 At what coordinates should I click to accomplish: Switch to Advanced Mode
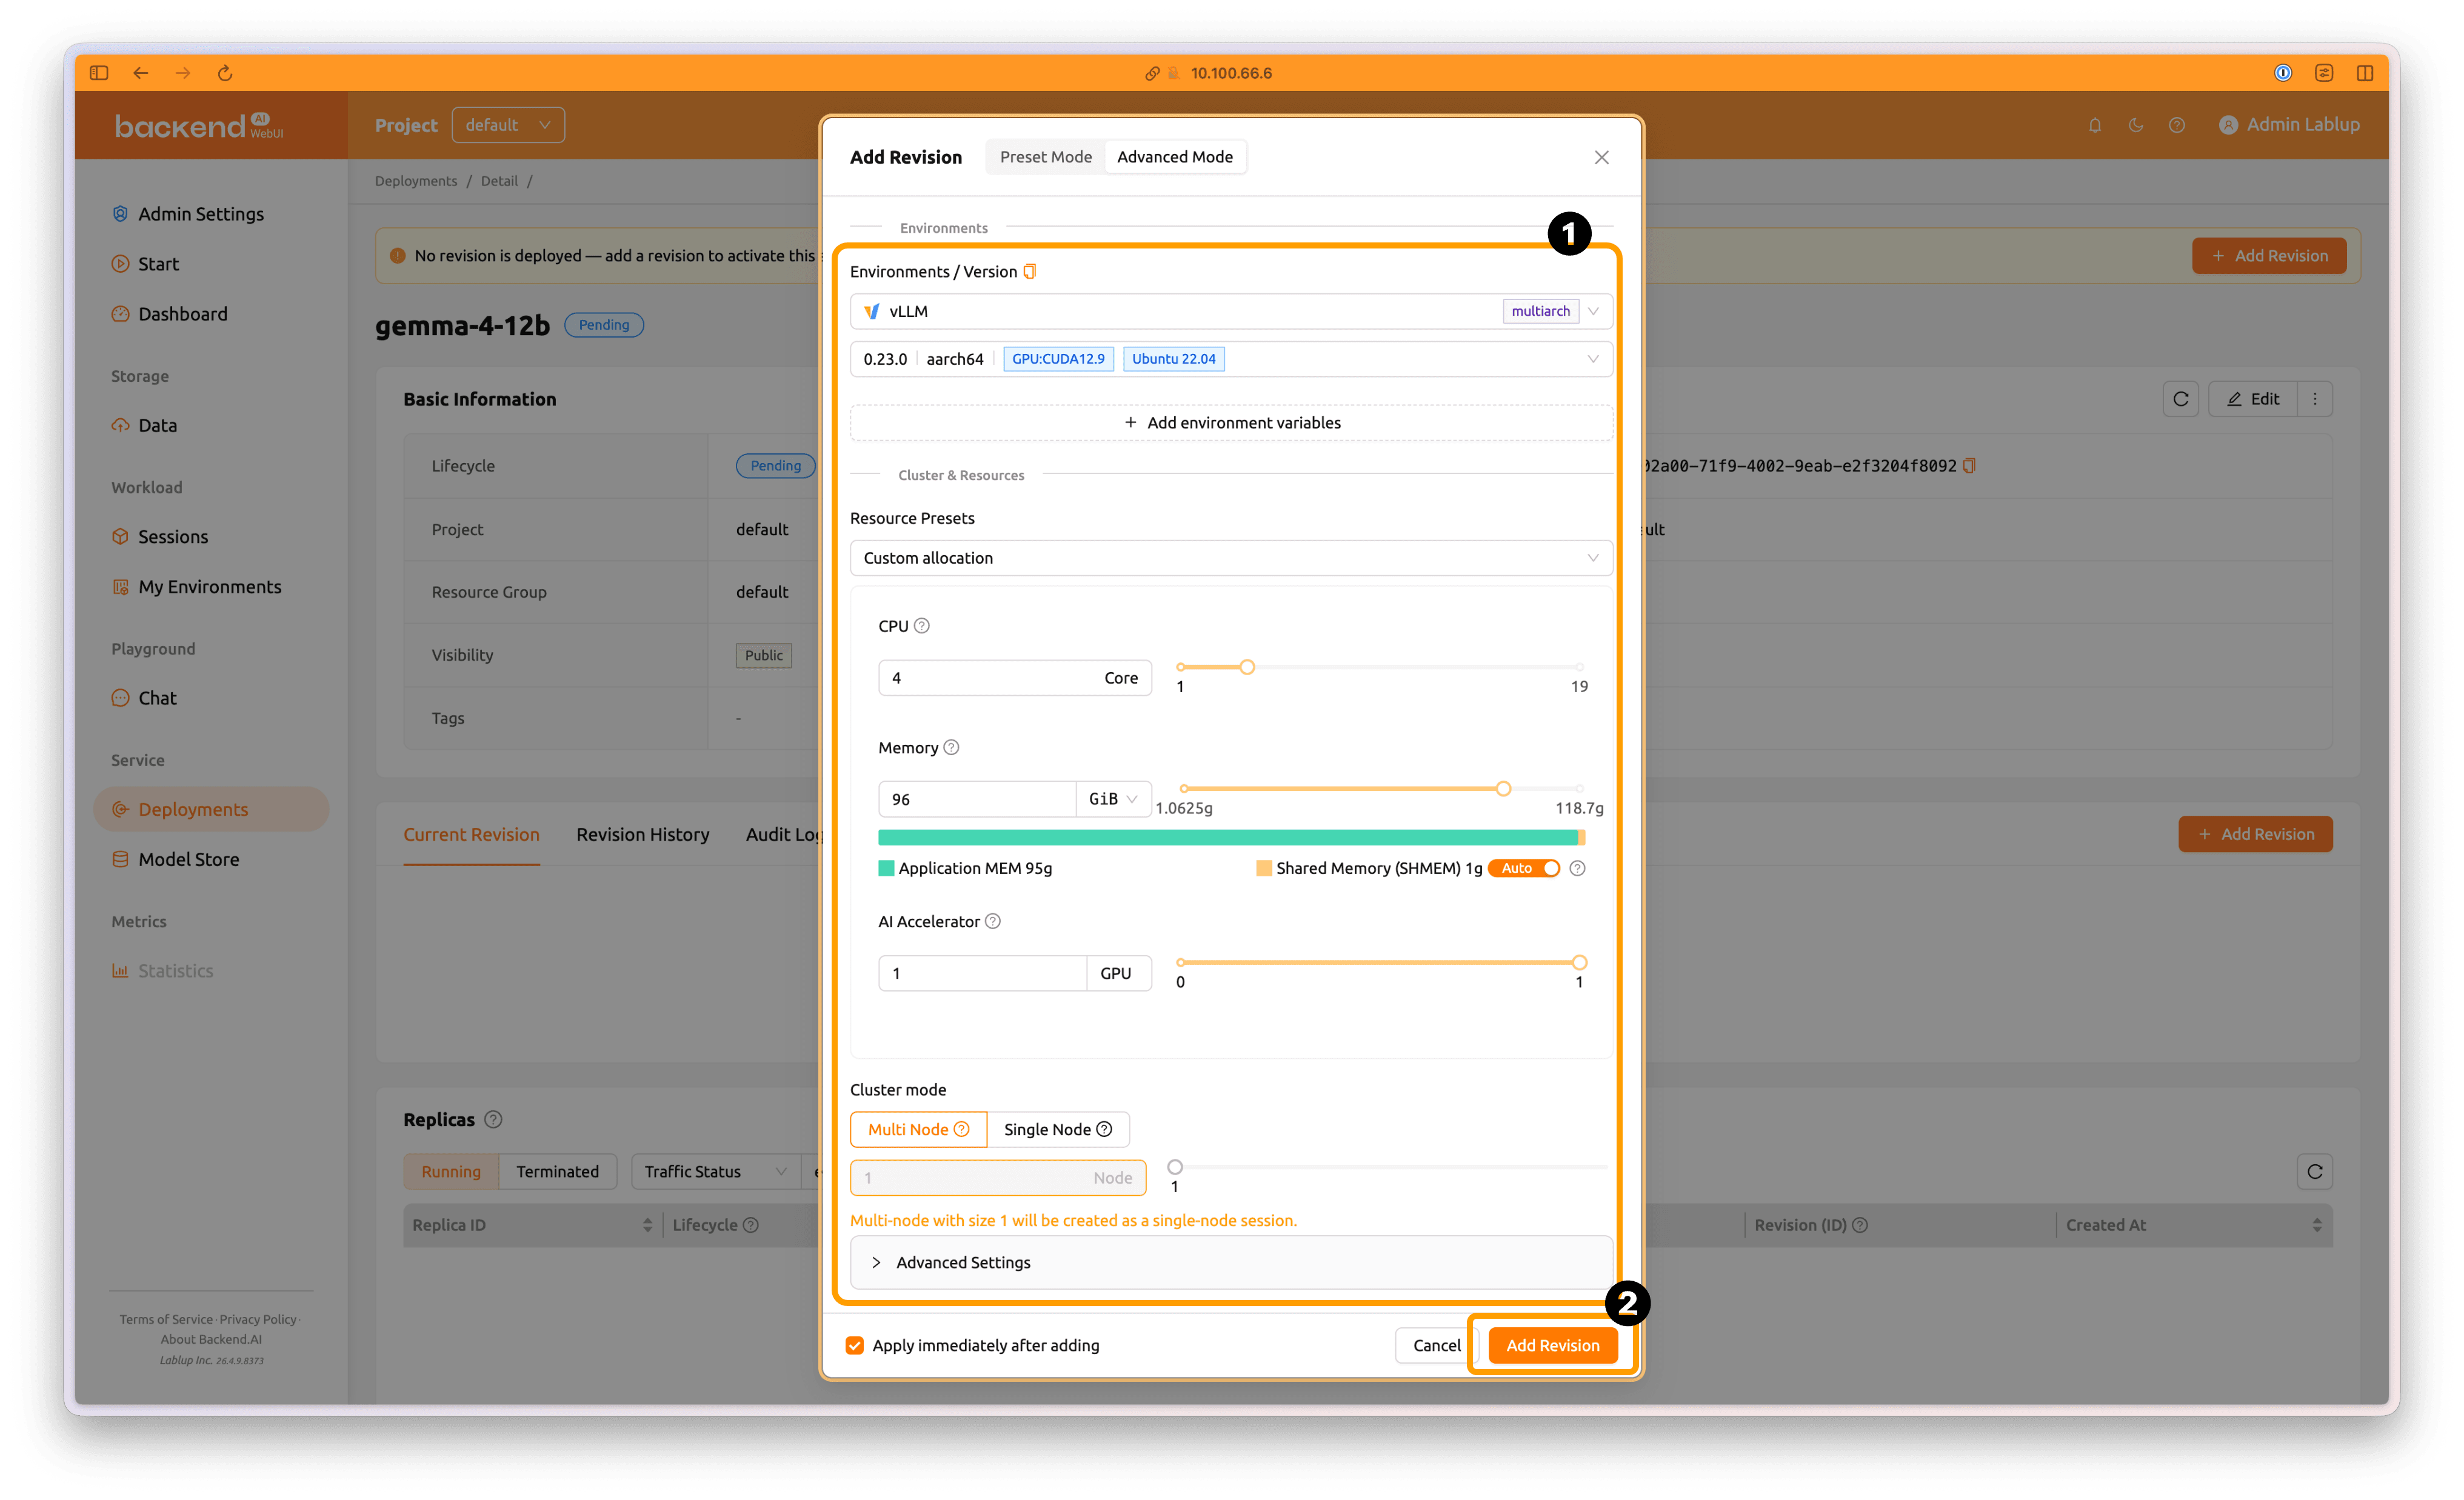[x=1175, y=157]
